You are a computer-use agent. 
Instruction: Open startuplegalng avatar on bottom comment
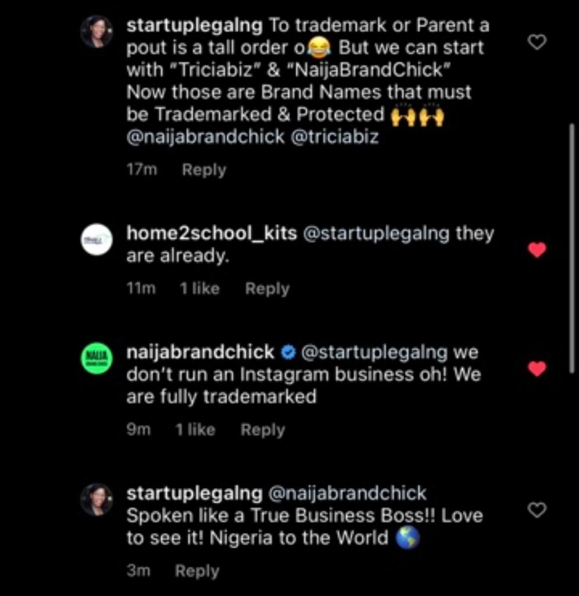click(96, 499)
